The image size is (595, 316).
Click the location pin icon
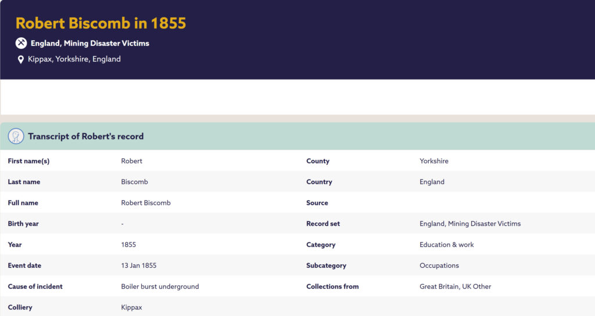(21, 59)
